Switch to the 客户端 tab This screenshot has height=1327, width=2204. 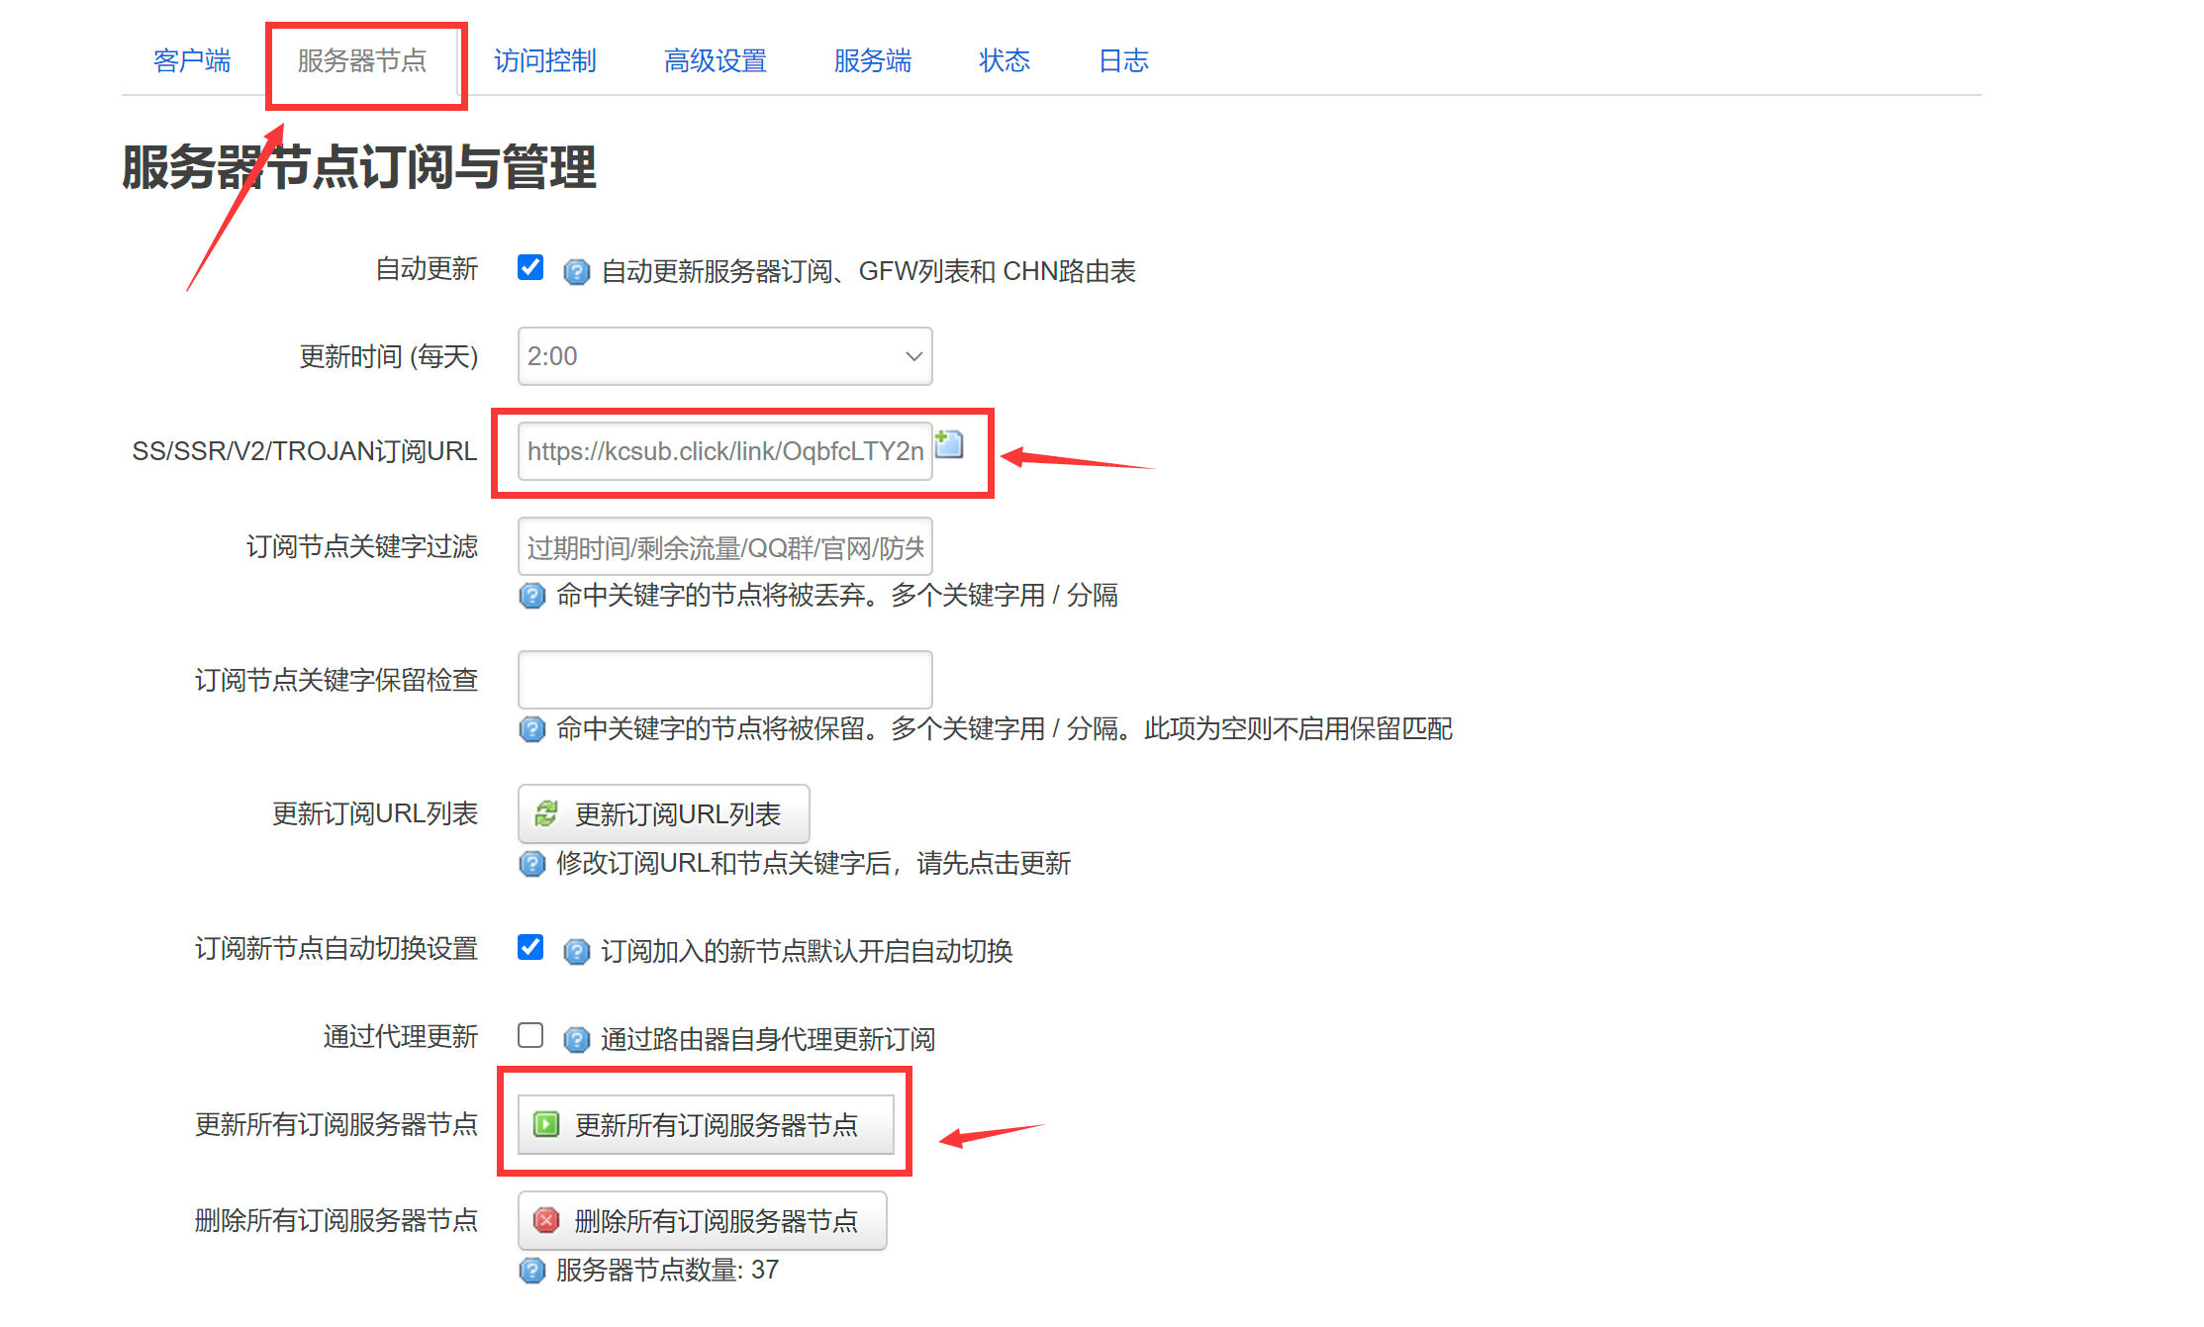pyautogui.click(x=192, y=61)
